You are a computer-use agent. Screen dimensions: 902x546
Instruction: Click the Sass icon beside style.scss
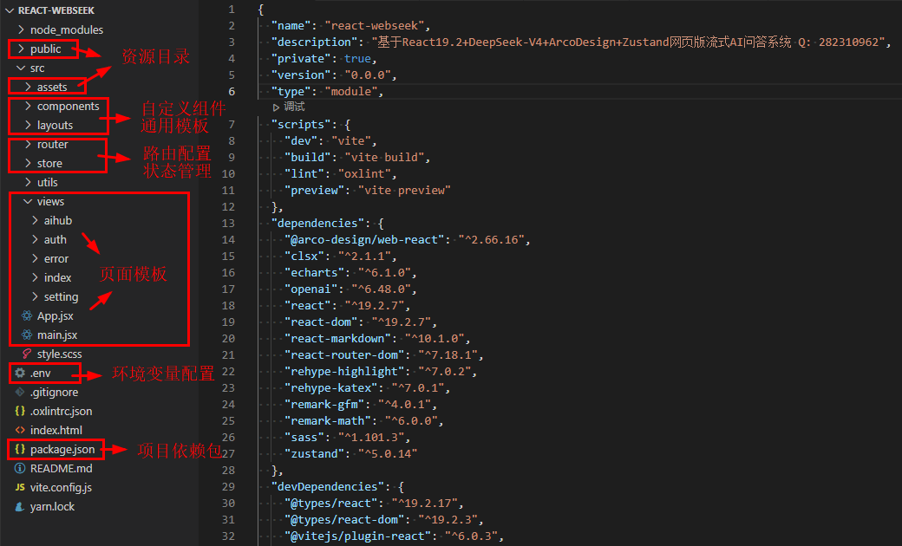pyautogui.click(x=27, y=354)
